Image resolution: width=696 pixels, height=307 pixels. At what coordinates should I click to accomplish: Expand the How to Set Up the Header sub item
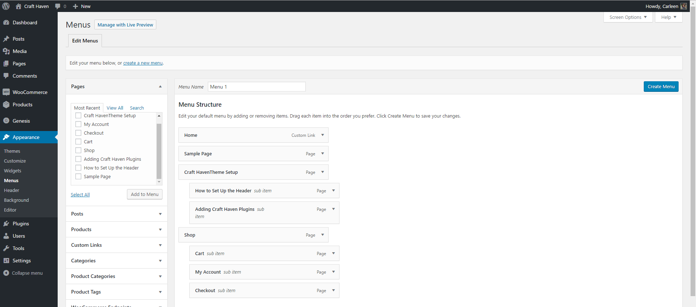pos(333,191)
